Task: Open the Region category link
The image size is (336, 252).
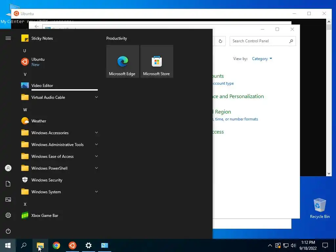Action: coord(222,112)
